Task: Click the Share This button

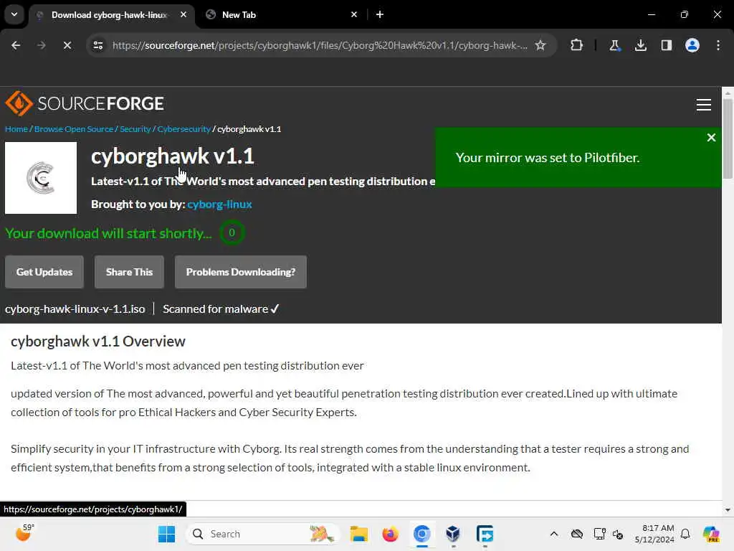Action: point(129,272)
